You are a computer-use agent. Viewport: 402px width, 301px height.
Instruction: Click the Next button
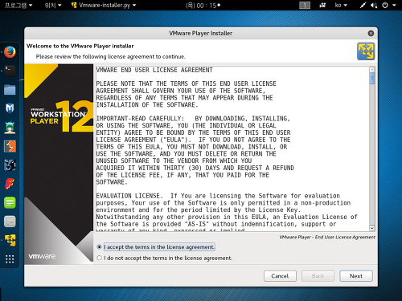pos(356,276)
